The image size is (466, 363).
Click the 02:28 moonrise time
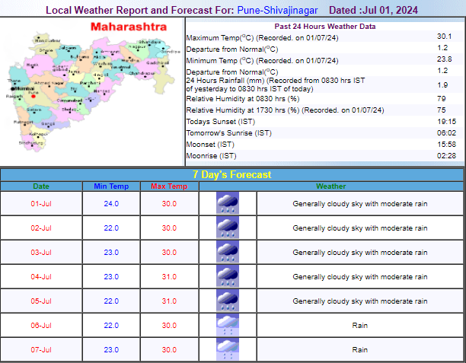tap(446, 156)
